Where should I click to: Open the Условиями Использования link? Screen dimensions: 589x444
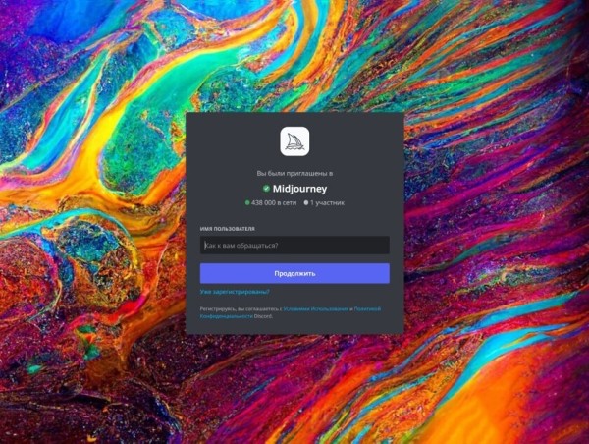pos(315,309)
